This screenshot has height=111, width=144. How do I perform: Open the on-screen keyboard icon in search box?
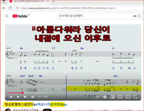coord(134,16)
